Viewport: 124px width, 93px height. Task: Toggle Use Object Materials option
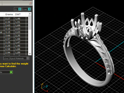tap(16, 58)
